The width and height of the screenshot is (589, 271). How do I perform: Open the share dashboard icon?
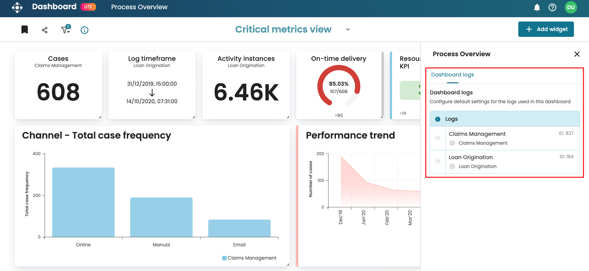45,30
